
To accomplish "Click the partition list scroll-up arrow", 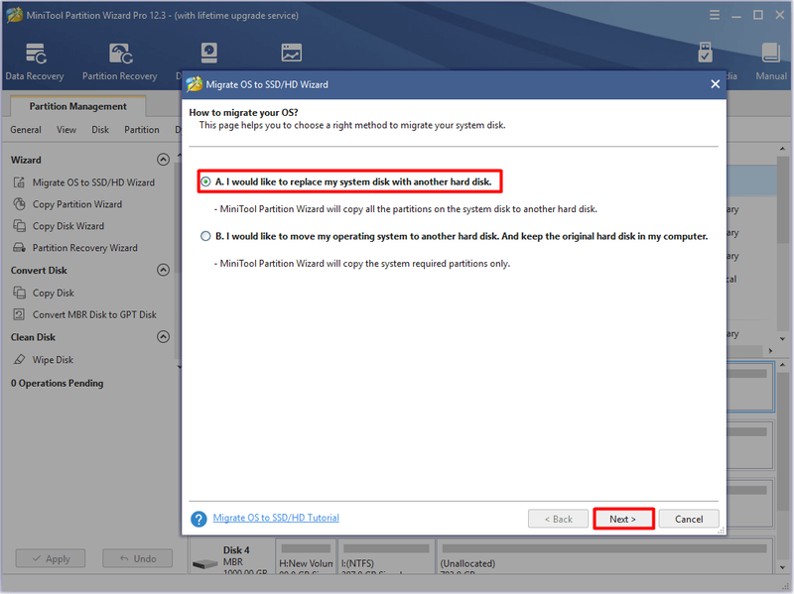I will click(782, 150).
